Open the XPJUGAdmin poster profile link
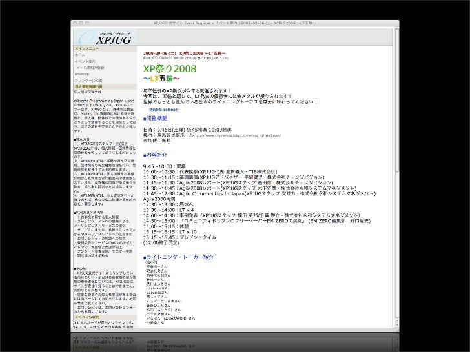This screenshot has width=470, height=352. (161, 58)
